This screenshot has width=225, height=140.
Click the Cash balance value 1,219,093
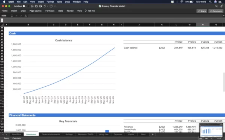[x=217, y=48]
